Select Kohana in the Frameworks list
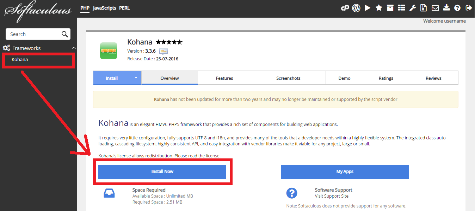Screen dimensions: 475x211 point(20,60)
